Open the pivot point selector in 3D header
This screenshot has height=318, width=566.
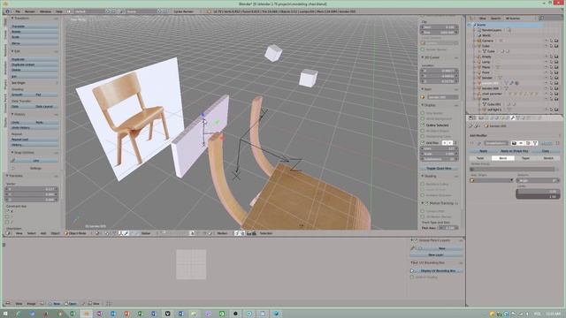point(107,233)
